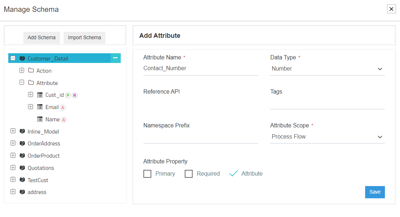Image resolution: width=400 pixels, height=217 pixels.
Task: Click the Import Schema button
Action: coord(84,37)
